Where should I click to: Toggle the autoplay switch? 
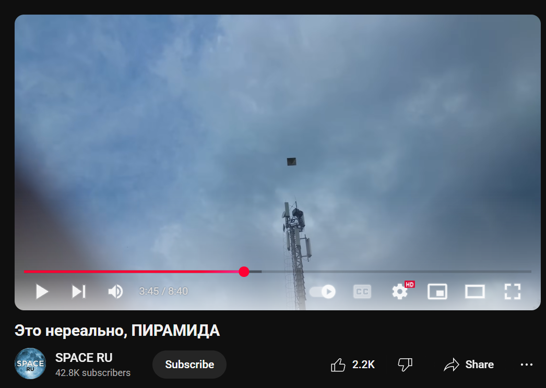click(323, 292)
